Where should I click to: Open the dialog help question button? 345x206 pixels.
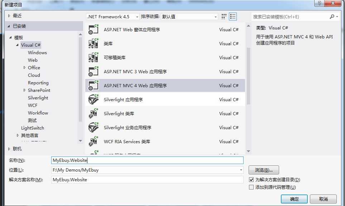320,3
